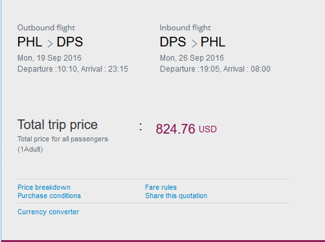Click outbound Departure 10:10 time text
325x242 pixels.
47,69
